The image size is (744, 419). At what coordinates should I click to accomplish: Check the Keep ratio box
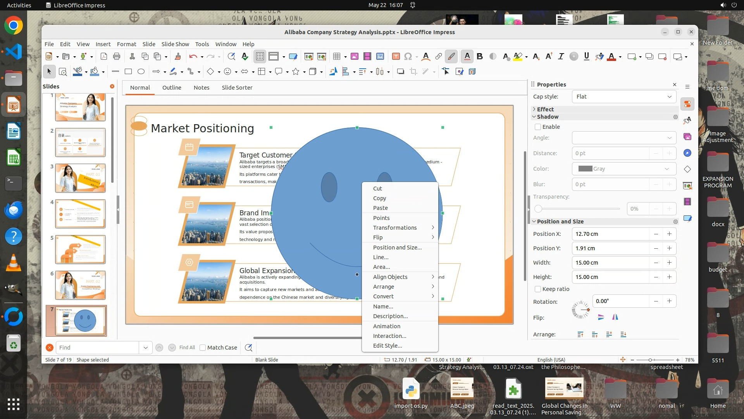click(538, 289)
